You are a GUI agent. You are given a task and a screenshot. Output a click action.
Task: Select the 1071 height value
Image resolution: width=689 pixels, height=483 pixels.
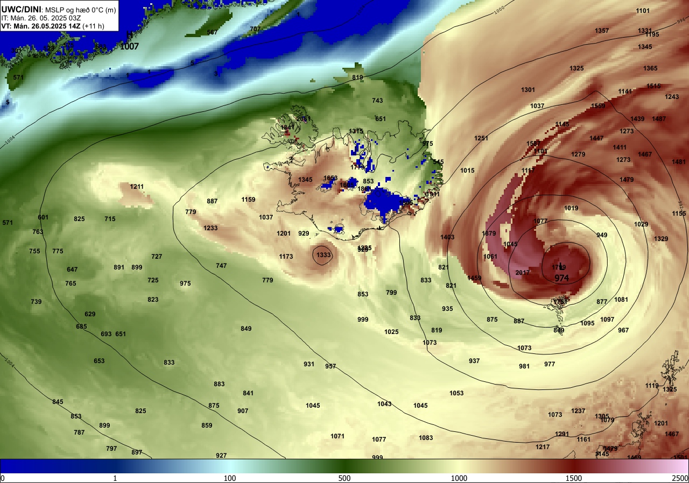pos(338,436)
